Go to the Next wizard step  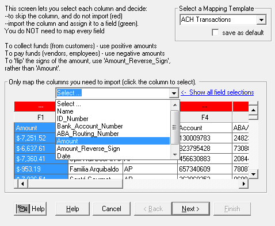point(190,209)
